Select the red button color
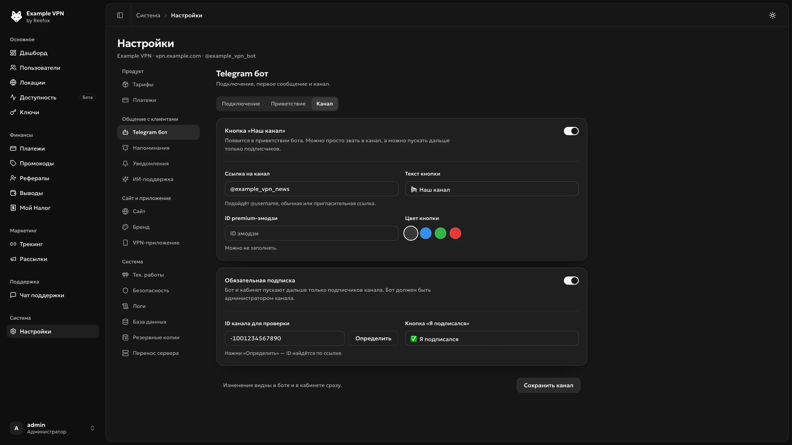The width and height of the screenshot is (792, 445). 455,233
